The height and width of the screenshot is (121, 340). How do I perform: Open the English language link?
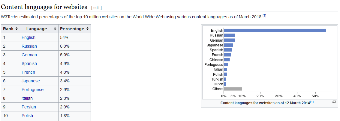click(29, 37)
